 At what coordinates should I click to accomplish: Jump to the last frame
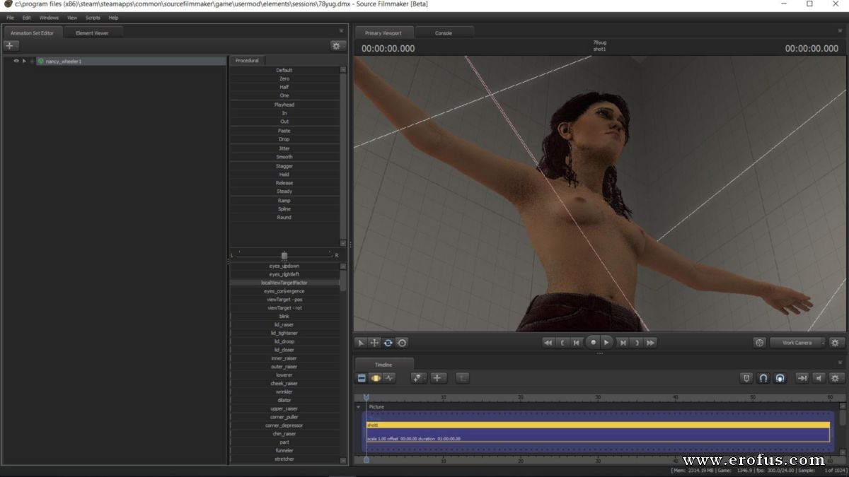point(651,343)
